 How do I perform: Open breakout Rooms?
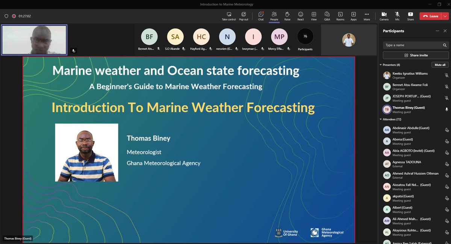[340, 16]
